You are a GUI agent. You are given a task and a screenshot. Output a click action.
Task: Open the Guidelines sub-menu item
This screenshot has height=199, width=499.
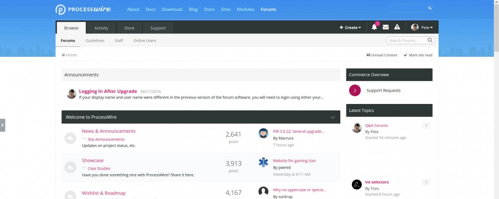[95, 41]
